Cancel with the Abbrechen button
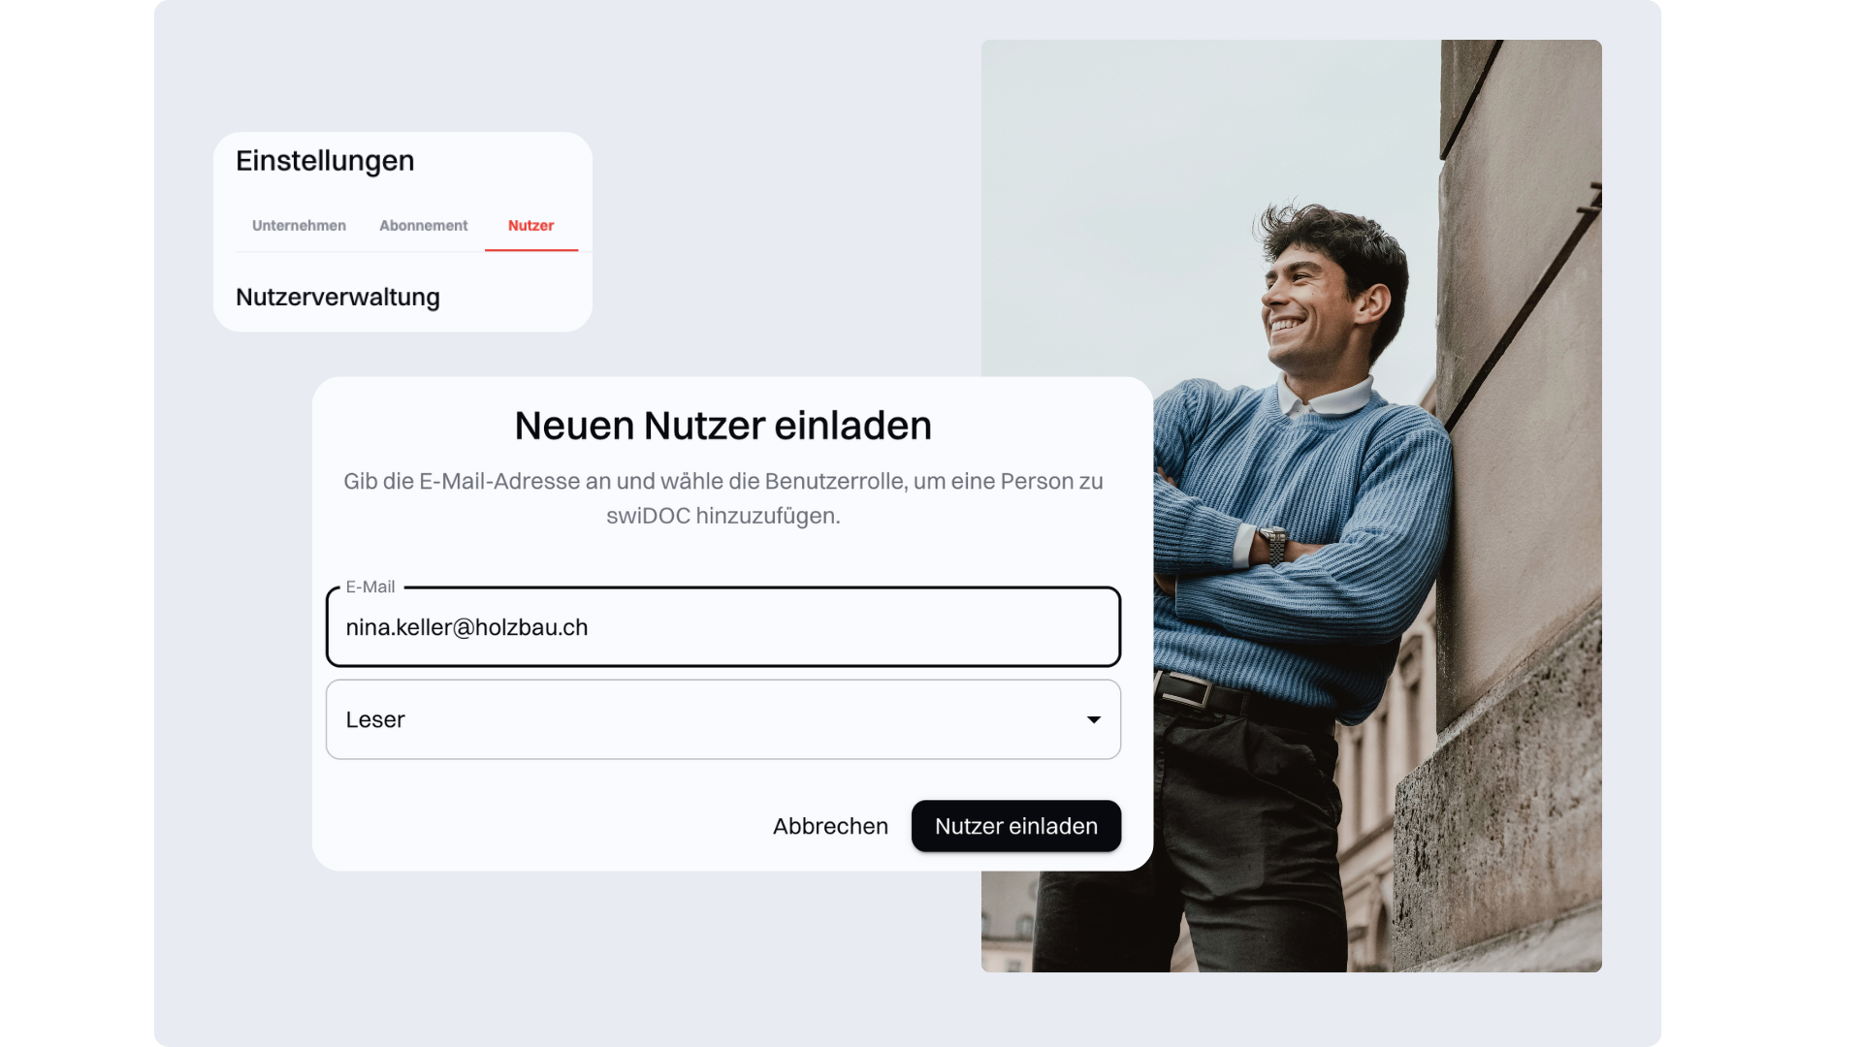 (830, 826)
